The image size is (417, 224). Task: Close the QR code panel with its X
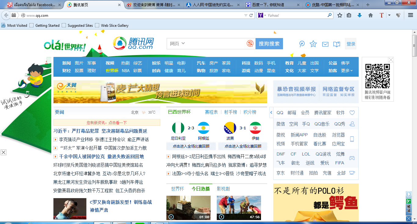pyautogui.click(x=391, y=60)
